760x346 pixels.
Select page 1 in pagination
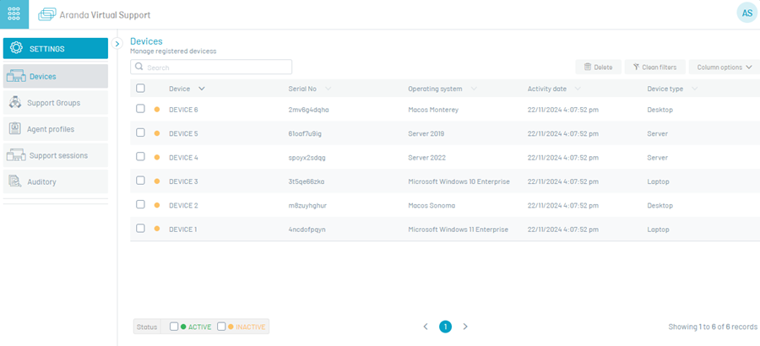445,327
